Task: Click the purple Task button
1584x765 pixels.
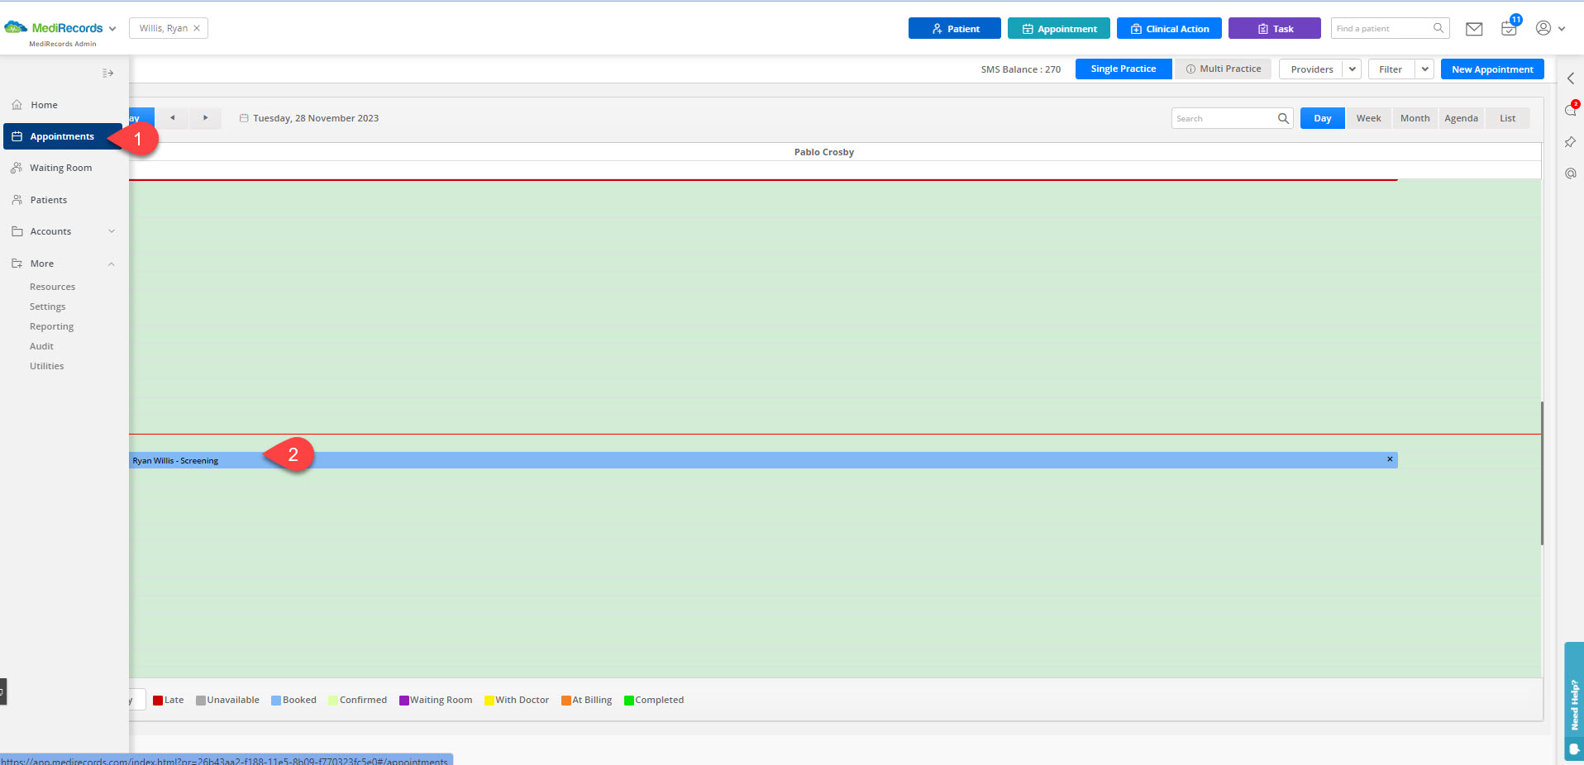Action: [1274, 28]
